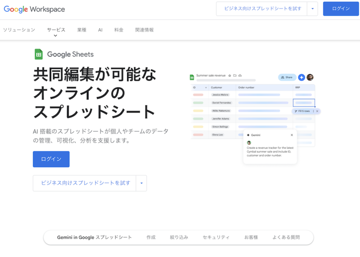
Task: Click the star icon beside Summer sale revenue
Action: click(229, 75)
